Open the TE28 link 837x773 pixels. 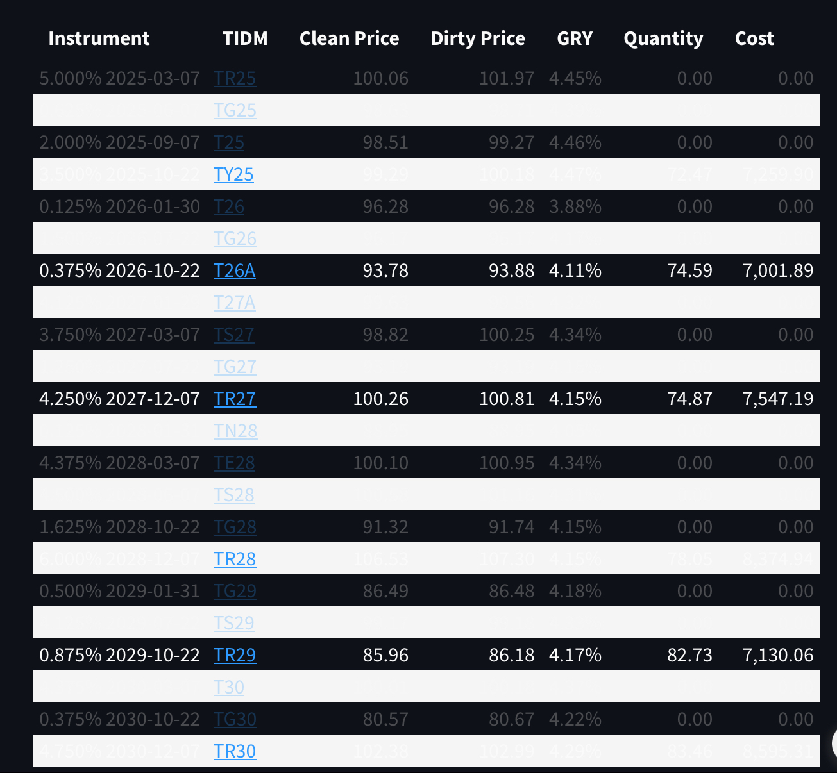click(x=234, y=463)
